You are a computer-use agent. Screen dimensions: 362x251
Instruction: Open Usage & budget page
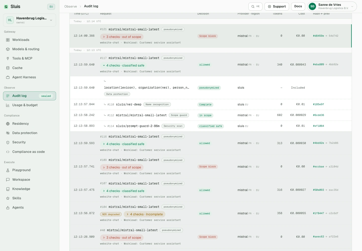pos(29,105)
